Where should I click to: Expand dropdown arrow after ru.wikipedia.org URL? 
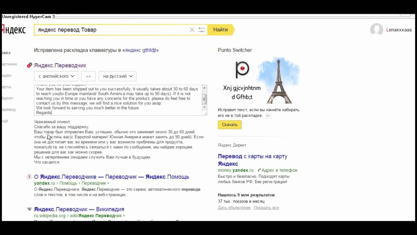(x=124, y=216)
